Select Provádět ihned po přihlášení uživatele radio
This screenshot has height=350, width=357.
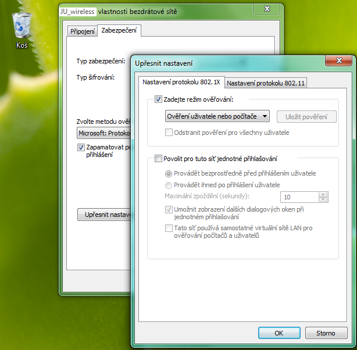pyautogui.click(x=169, y=185)
